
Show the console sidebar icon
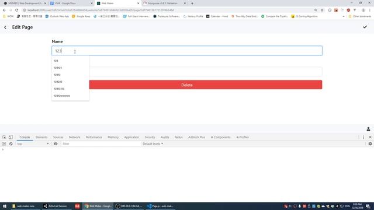pos(4,144)
